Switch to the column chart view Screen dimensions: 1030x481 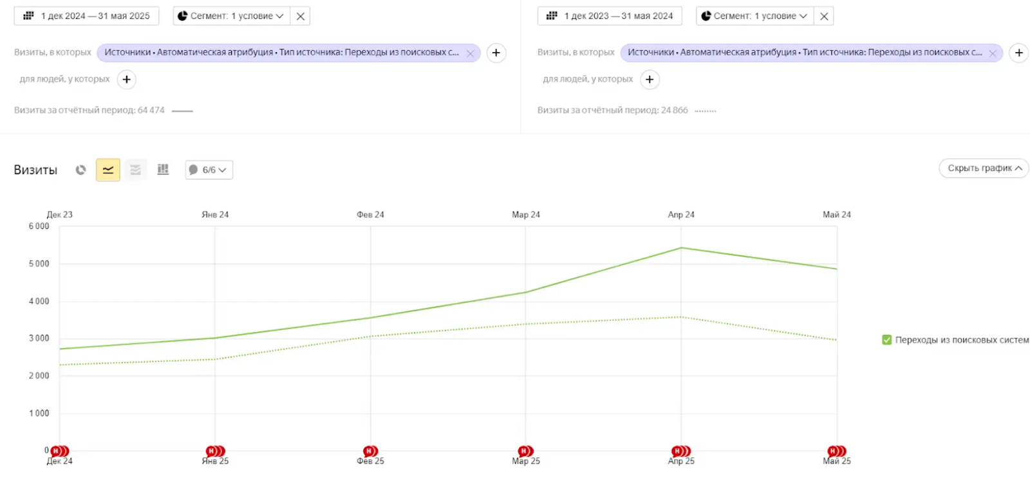(x=163, y=170)
